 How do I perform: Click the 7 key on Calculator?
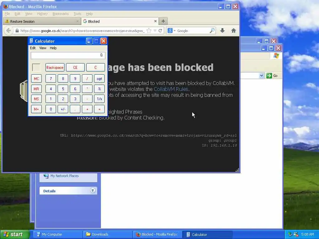pyautogui.click(x=51, y=79)
